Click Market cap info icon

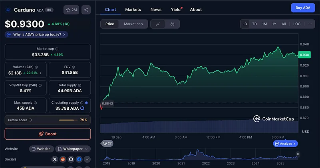pos(57,49)
